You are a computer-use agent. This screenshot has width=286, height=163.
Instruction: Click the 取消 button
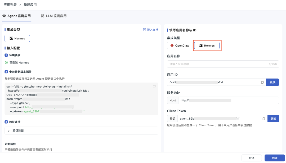pyautogui.click(x=252, y=158)
